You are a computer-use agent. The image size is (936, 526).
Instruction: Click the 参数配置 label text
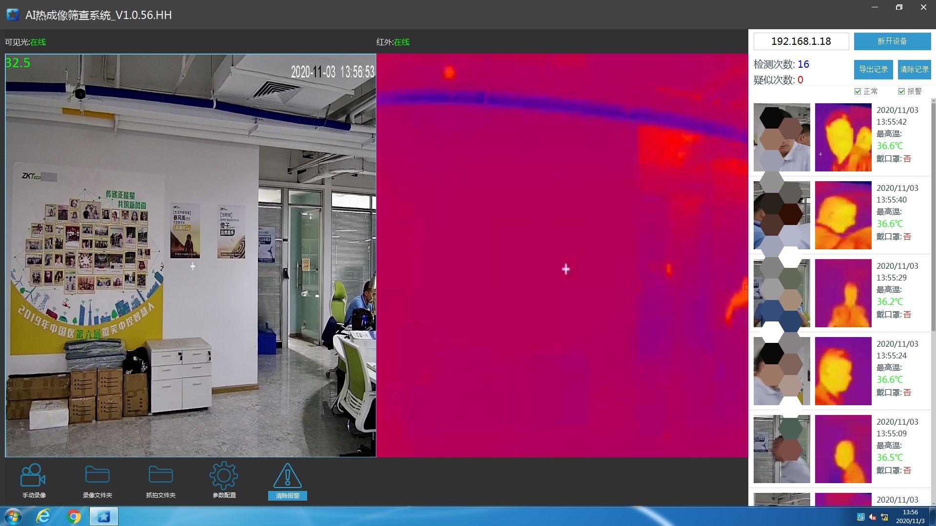pos(224,495)
